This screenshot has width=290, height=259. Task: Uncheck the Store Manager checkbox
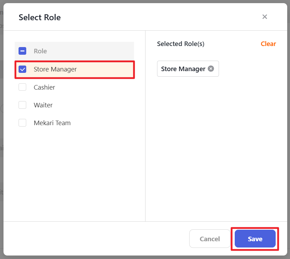[x=22, y=69]
